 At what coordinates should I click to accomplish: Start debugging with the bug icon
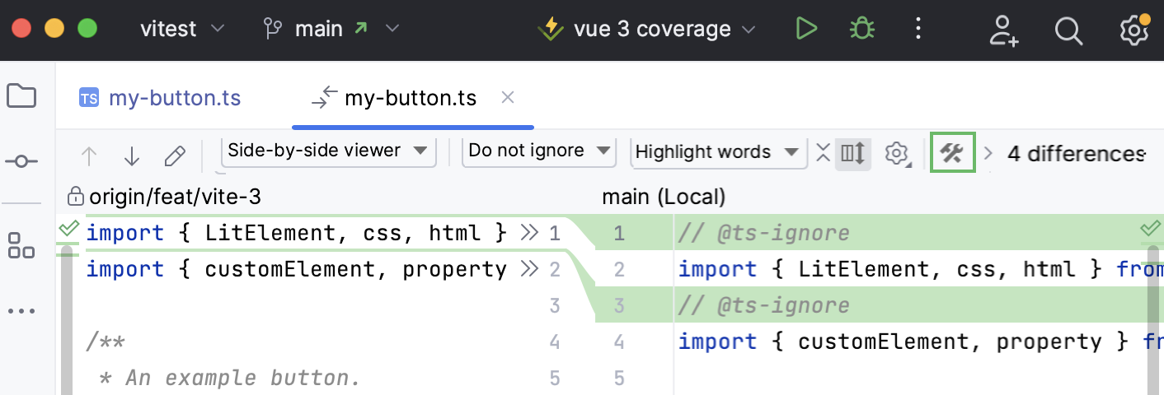click(862, 30)
